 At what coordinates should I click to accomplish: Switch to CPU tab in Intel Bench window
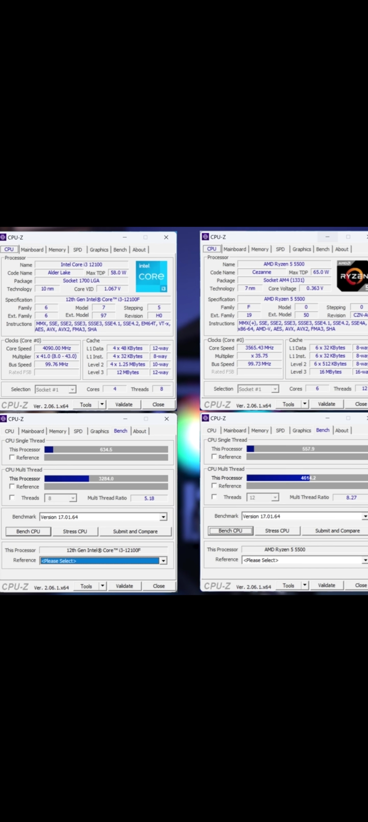tap(10, 431)
